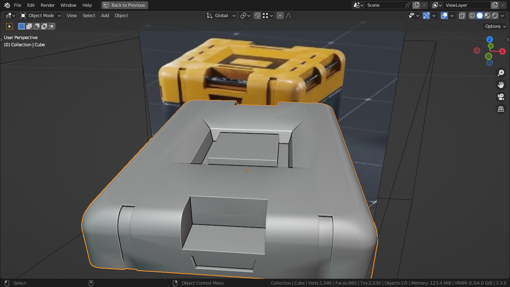Viewport: 510px width, 287px height.
Task: Switch to Solid shading
Action: 480,16
